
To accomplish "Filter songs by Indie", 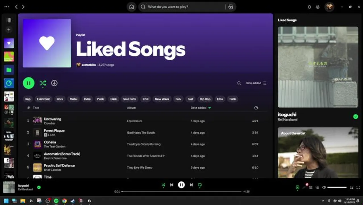I will tap(87, 99).
